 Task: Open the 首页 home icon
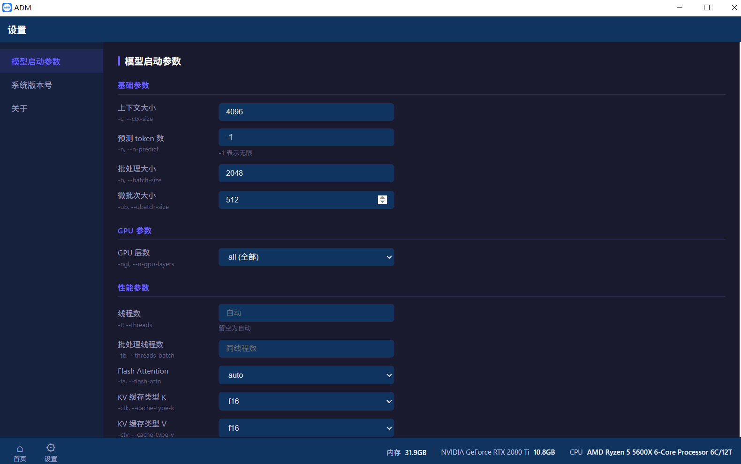click(x=20, y=453)
